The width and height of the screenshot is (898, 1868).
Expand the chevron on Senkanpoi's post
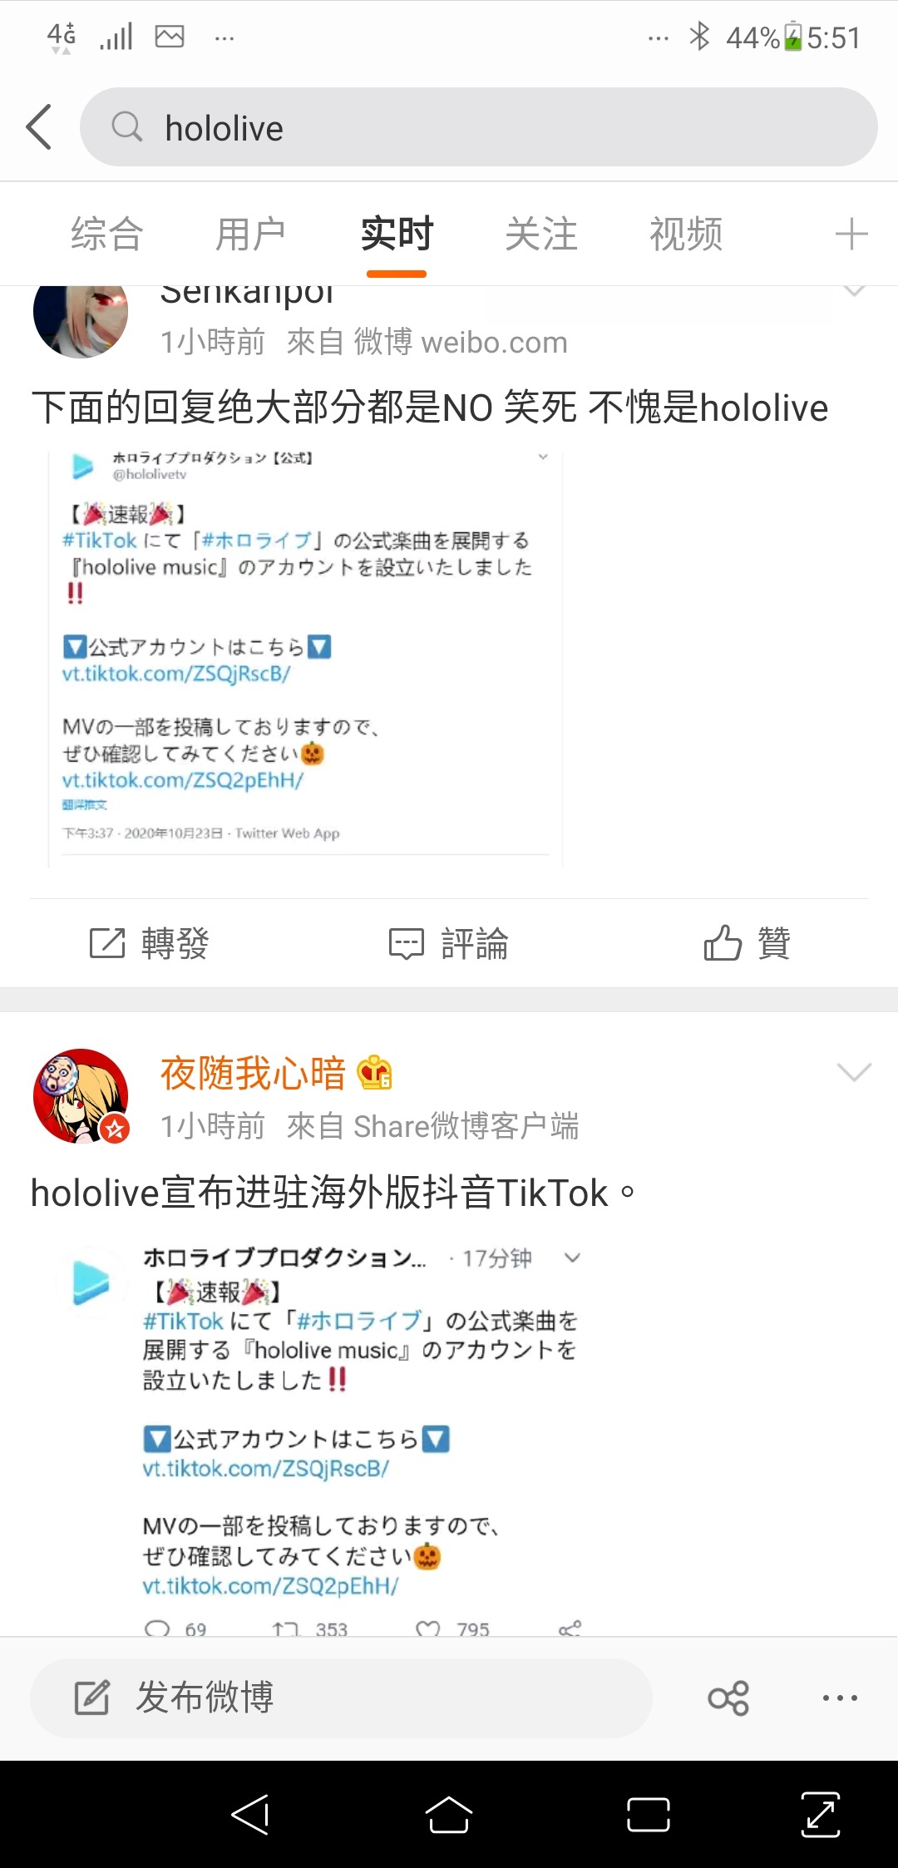pyautogui.click(x=854, y=291)
